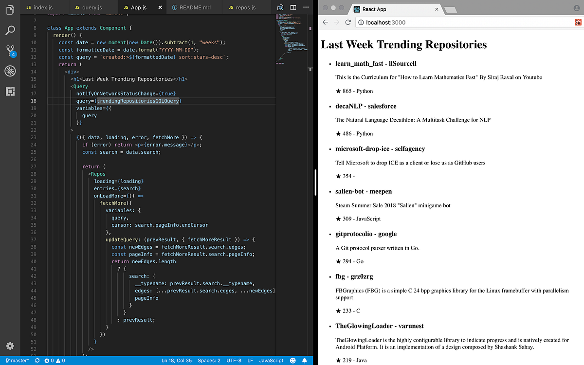The width and height of the screenshot is (584, 365).
Task: Sync the master branch via the refresh icon
Action: point(37,360)
